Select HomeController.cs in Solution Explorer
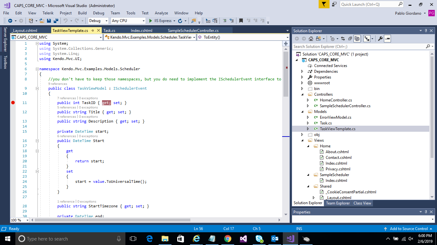 pos(336,100)
